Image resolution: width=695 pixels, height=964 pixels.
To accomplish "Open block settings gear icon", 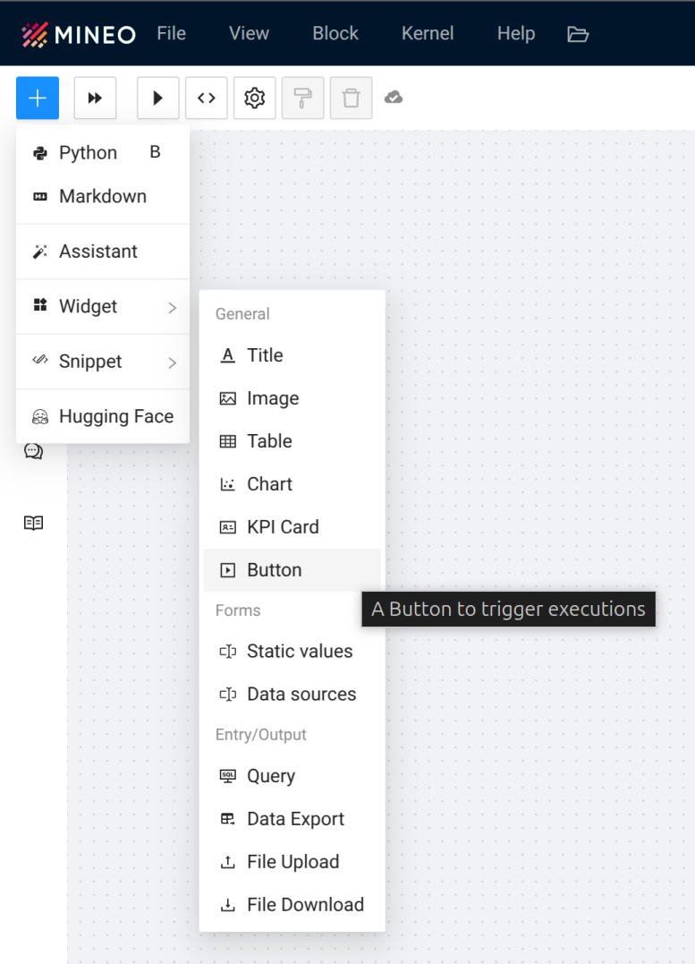I will [254, 98].
